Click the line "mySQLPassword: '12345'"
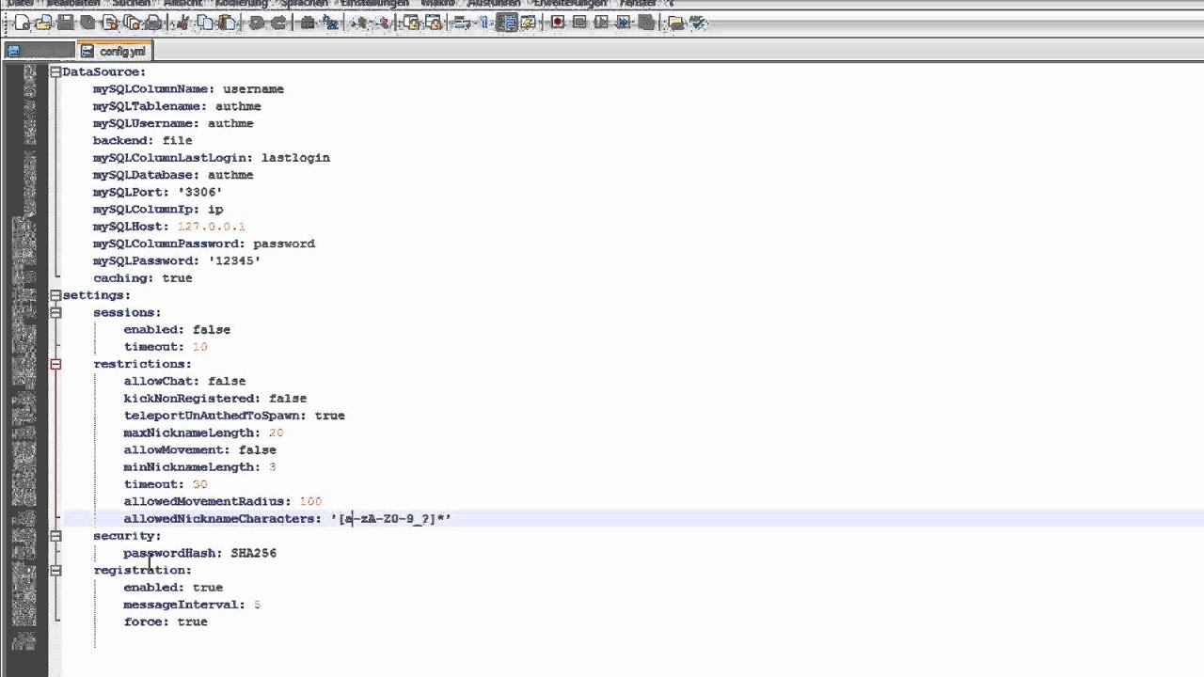The width and height of the screenshot is (1204, 677). 177,260
